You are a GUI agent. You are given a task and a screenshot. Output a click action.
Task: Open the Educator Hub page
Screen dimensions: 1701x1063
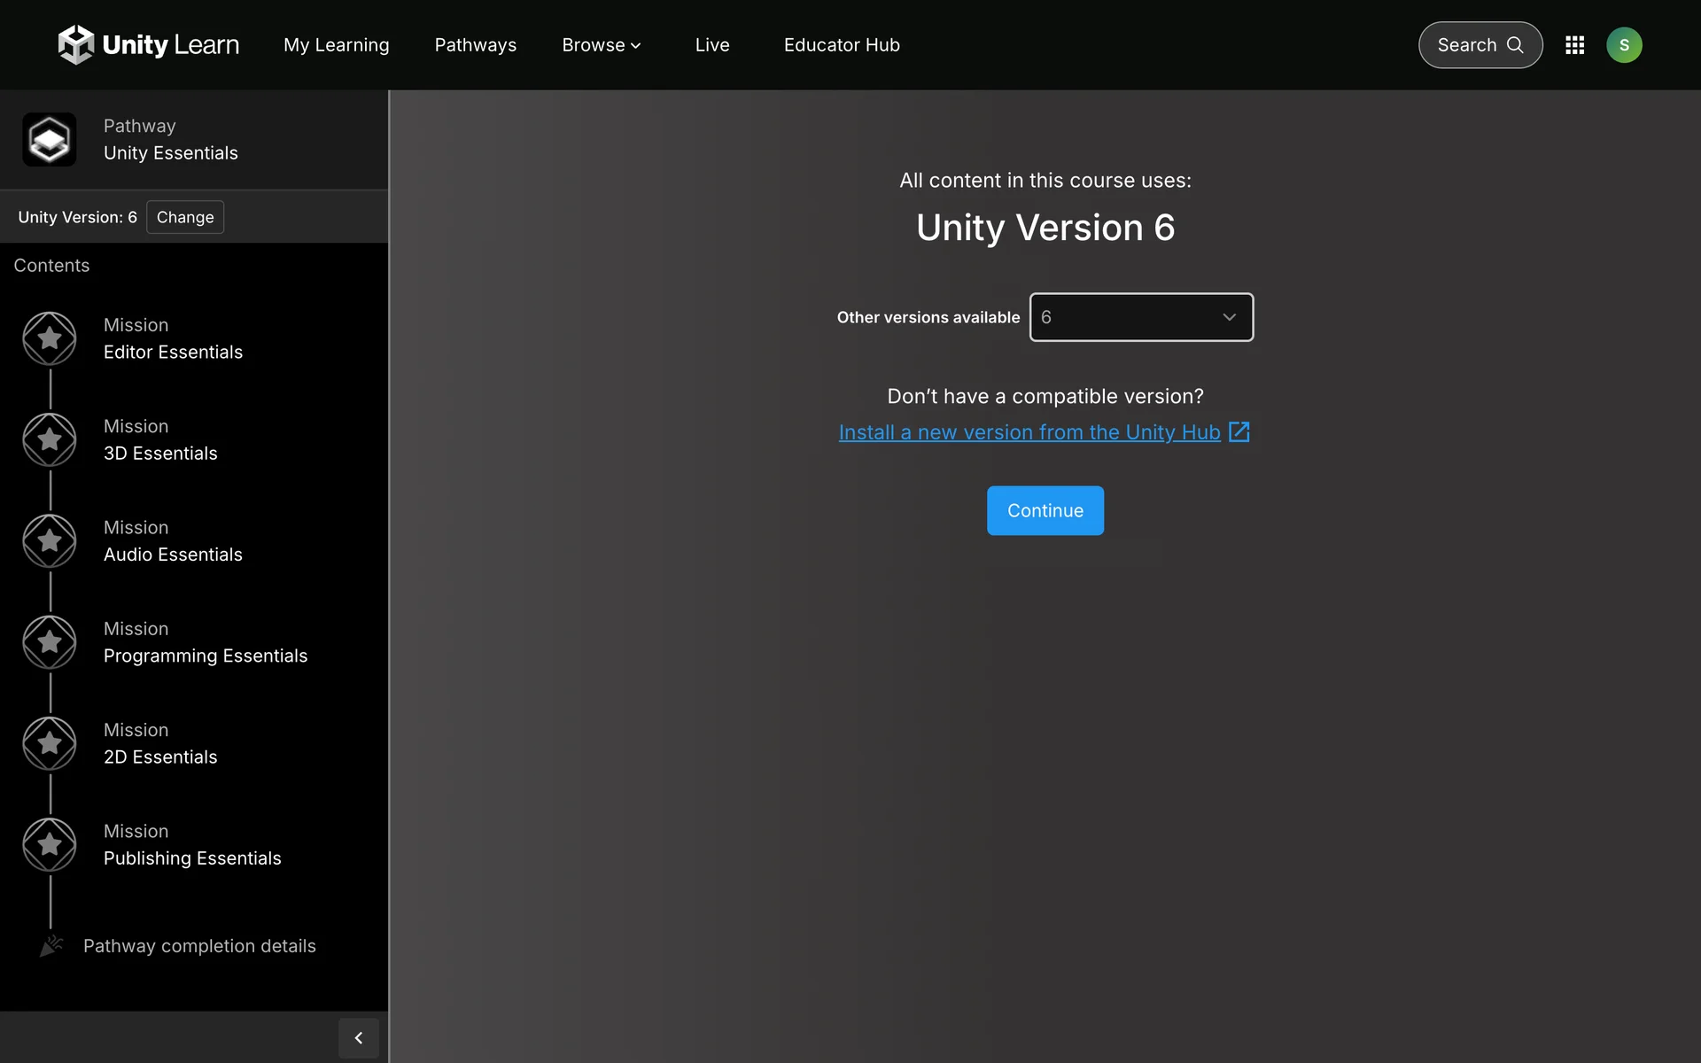(841, 45)
